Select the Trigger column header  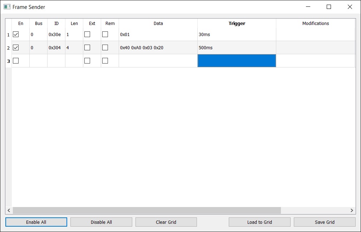point(237,24)
